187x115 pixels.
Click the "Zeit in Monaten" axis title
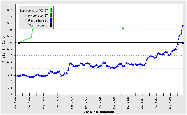click(99, 112)
